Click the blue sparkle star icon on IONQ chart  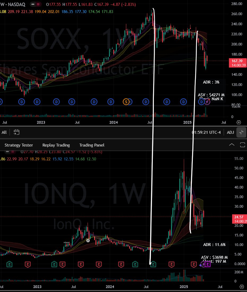click(x=201, y=265)
